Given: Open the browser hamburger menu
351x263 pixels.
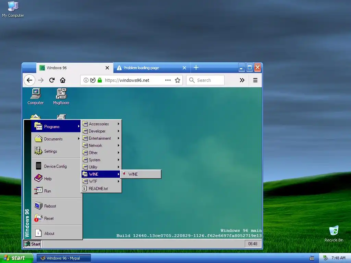Looking at the screenshot, I should [255, 80].
